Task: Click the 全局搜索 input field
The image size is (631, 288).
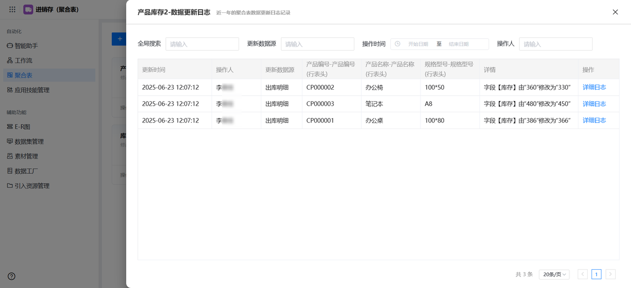Action: point(202,44)
